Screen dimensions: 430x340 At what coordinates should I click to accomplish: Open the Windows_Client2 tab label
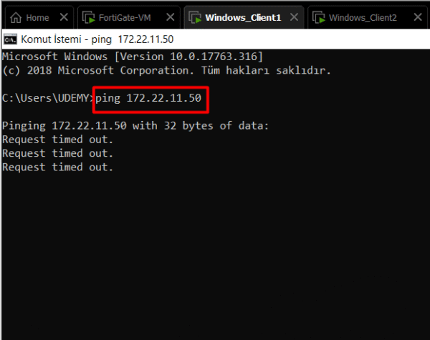tap(363, 16)
